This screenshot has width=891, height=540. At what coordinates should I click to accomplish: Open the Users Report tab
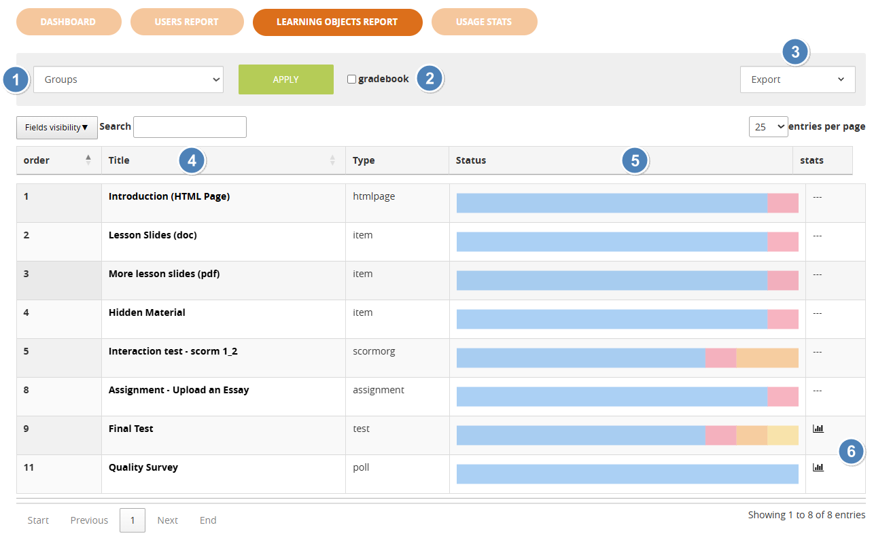pyautogui.click(x=187, y=22)
